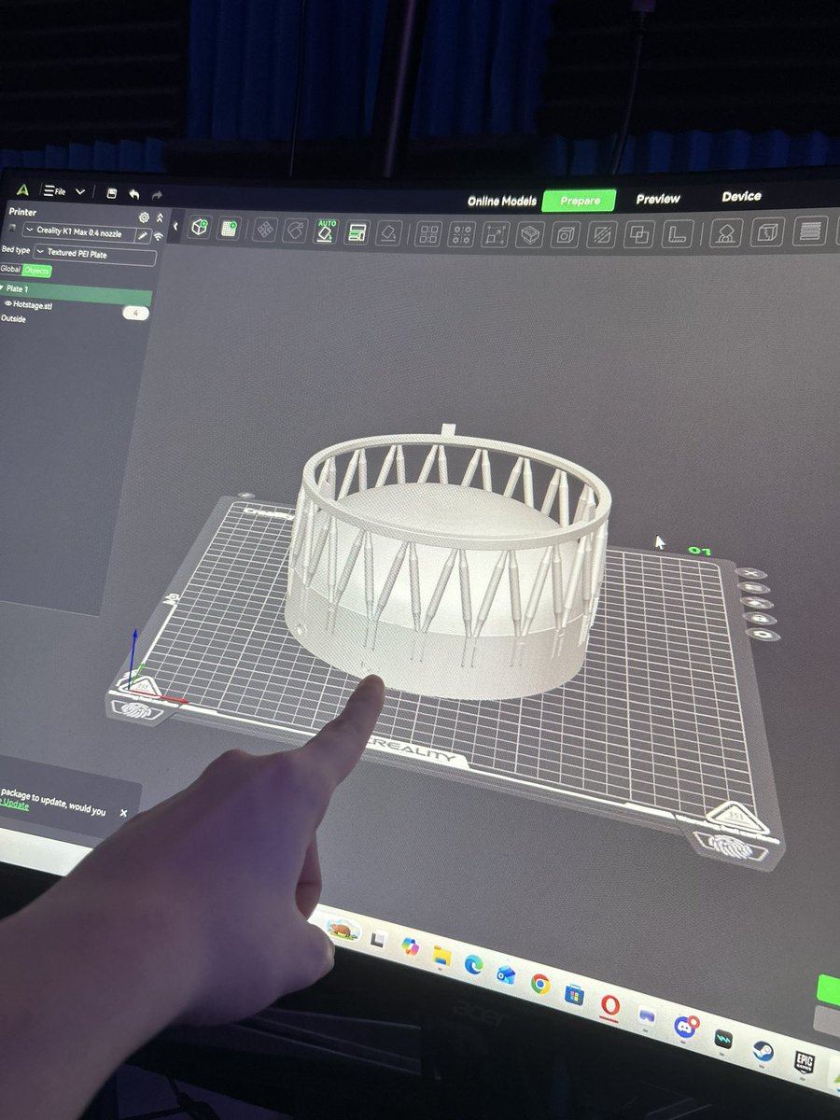This screenshot has width=840, height=1120.
Task: Click the Add model icon
Action: (199, 229)
